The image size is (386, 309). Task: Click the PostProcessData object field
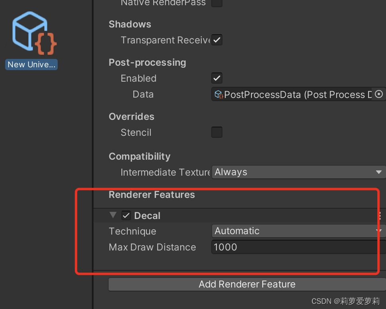pyautogui.click(x=299, y=94)
